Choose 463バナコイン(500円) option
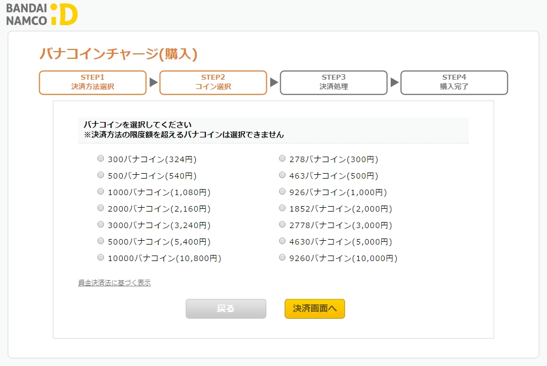This screenshot has height=366, width=547. pos(282,175)
